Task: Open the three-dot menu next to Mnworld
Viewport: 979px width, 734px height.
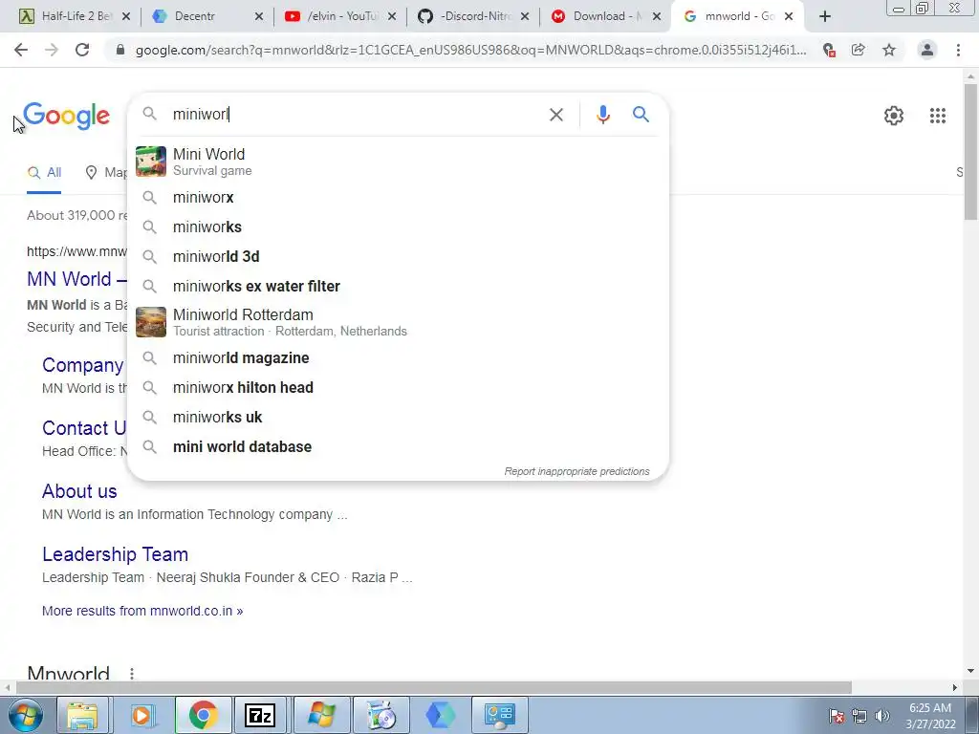Action: [132, 674]
